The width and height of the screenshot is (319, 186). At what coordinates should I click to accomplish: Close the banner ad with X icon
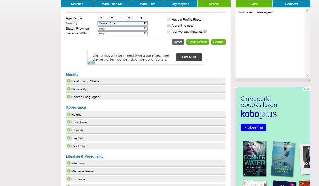(x=89, y=63)
